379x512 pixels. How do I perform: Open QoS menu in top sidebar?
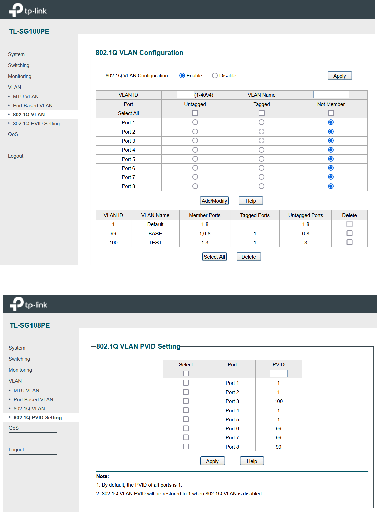click(x=13, y=134)
